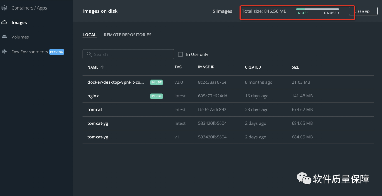The width and height of the screenshot is (382, 196).
Task: Select the nginx image name
Action: coord(93,96)
